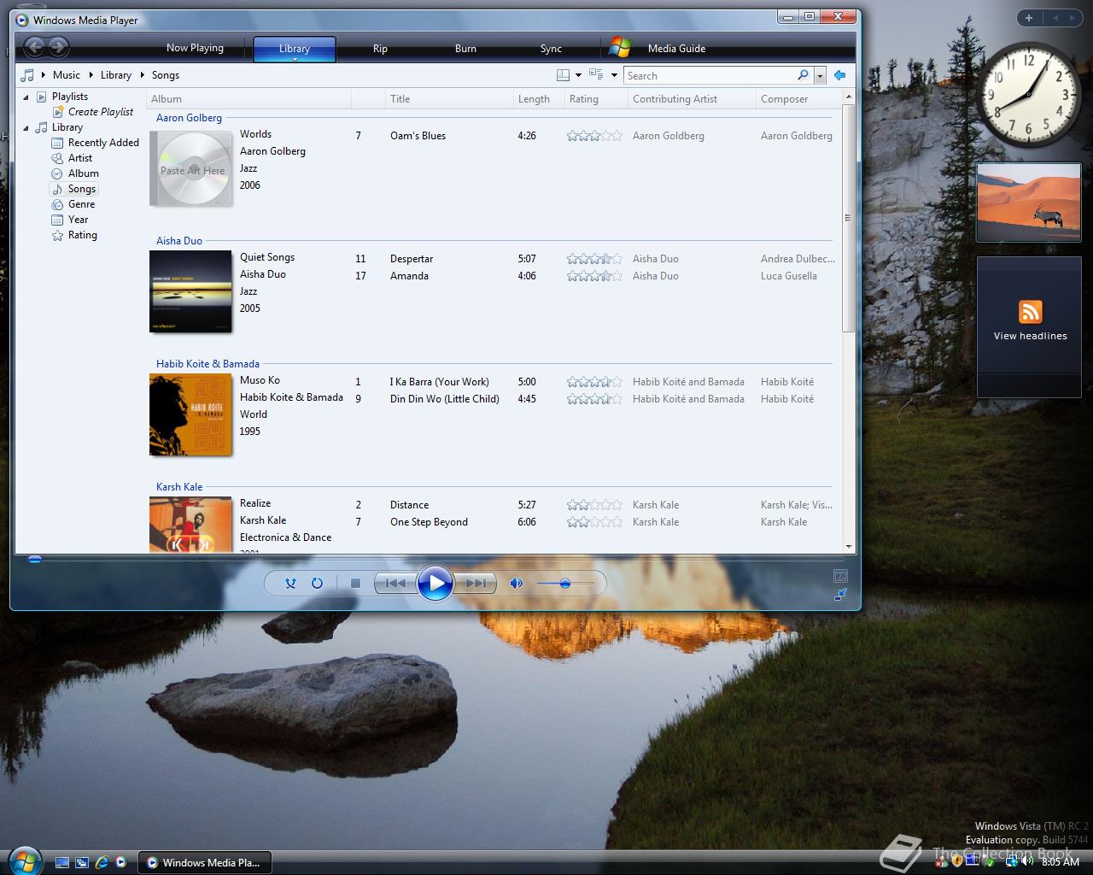Open the View Options dropdown arrow
This screenshot has width=1093, height=875.
(x=614, y=75)
